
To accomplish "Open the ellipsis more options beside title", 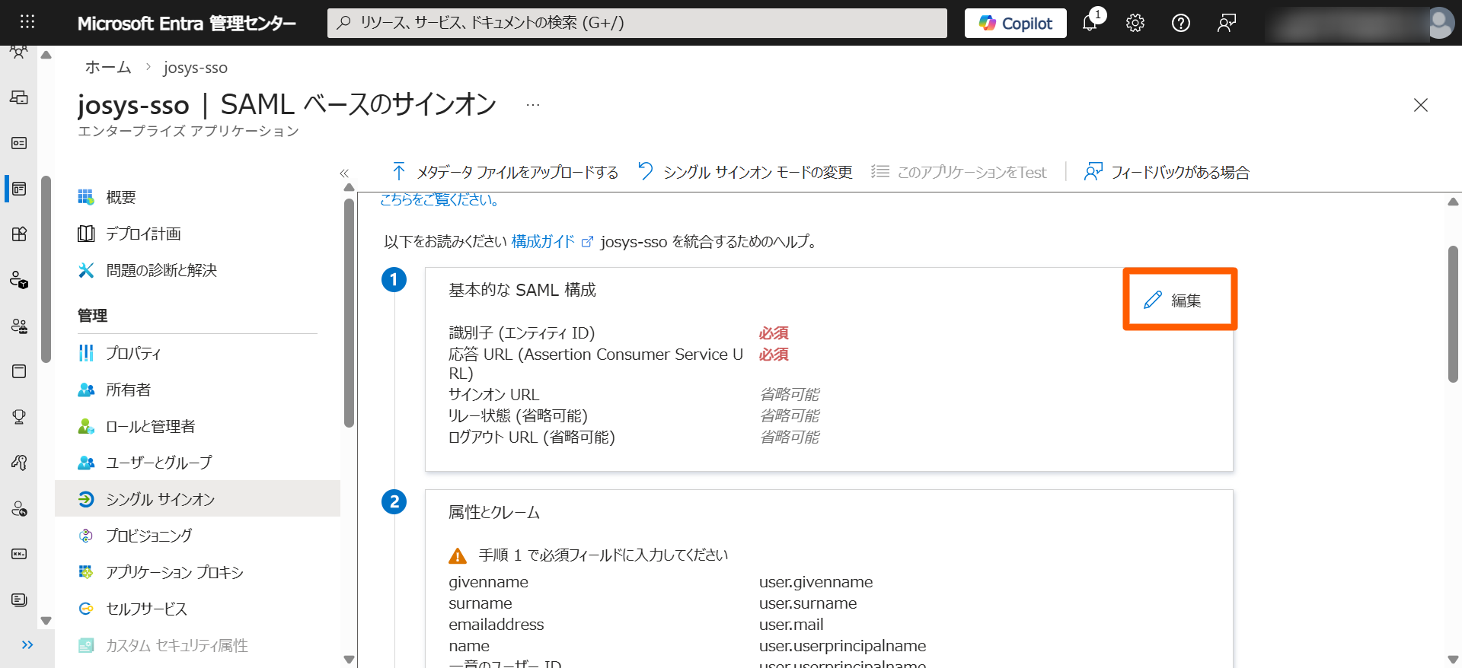I will point(532,105).
